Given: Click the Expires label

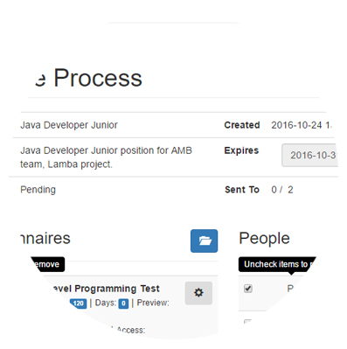Looking at the screenshot, I should 241,150.
